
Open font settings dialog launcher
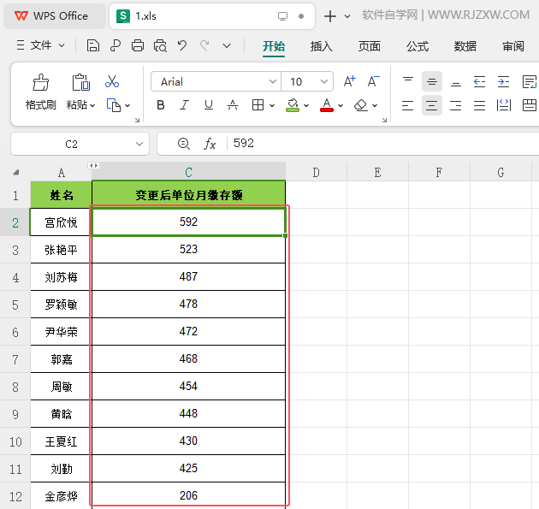click(x=384, y=120)
